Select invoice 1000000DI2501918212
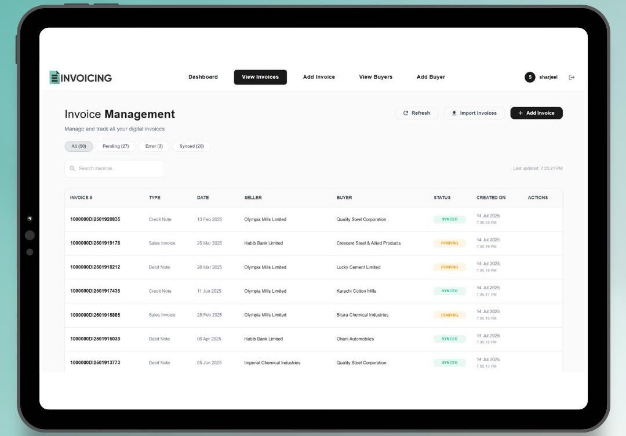The image size is (626, 436). [95, 267]
